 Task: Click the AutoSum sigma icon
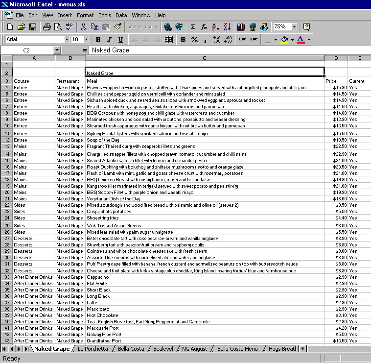193,27
